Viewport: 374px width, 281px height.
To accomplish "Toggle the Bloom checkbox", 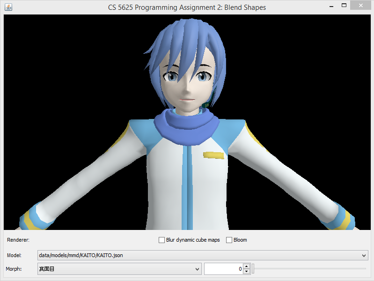I will coord(229,240).
